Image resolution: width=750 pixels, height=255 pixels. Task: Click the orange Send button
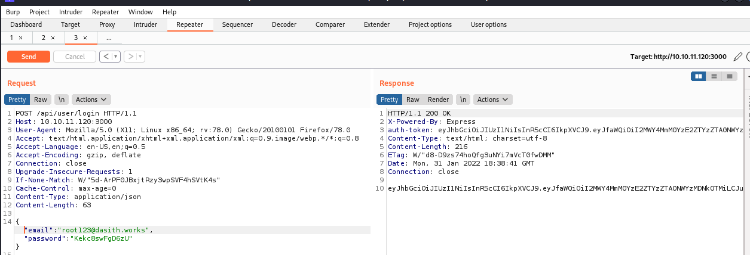[x=28, y=57]
